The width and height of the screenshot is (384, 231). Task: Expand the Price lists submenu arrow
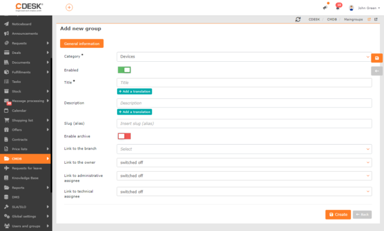[48, 149]
